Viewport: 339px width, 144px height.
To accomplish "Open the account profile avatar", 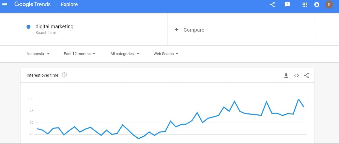I will click(329, 5).
